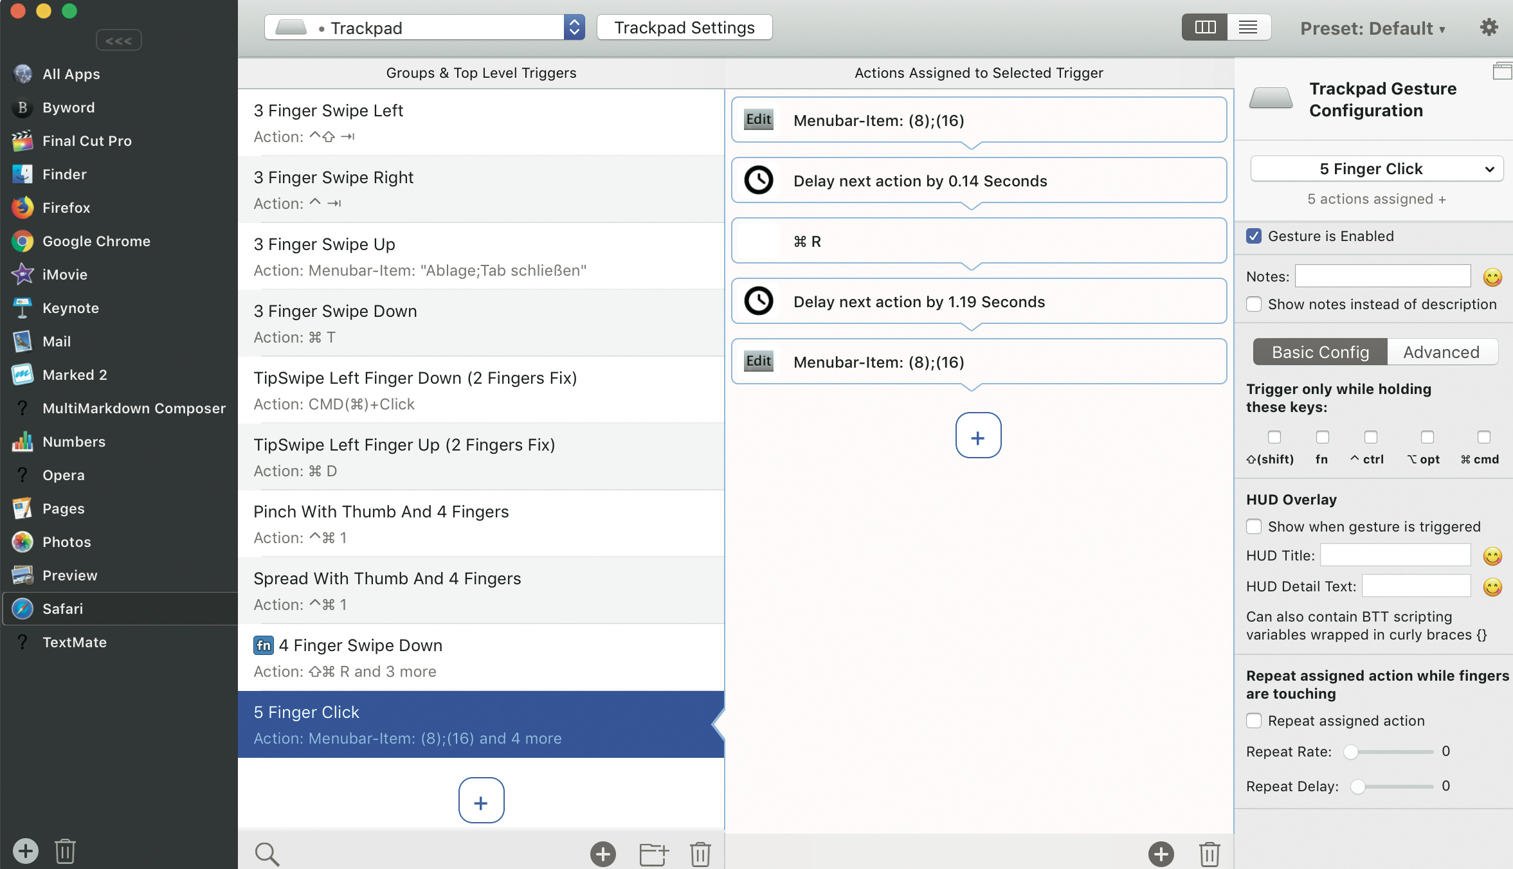Viewport: 1513px width, 869px height.
Task: Enable Show notes instead of description
Action: (x=1254, y=304)
